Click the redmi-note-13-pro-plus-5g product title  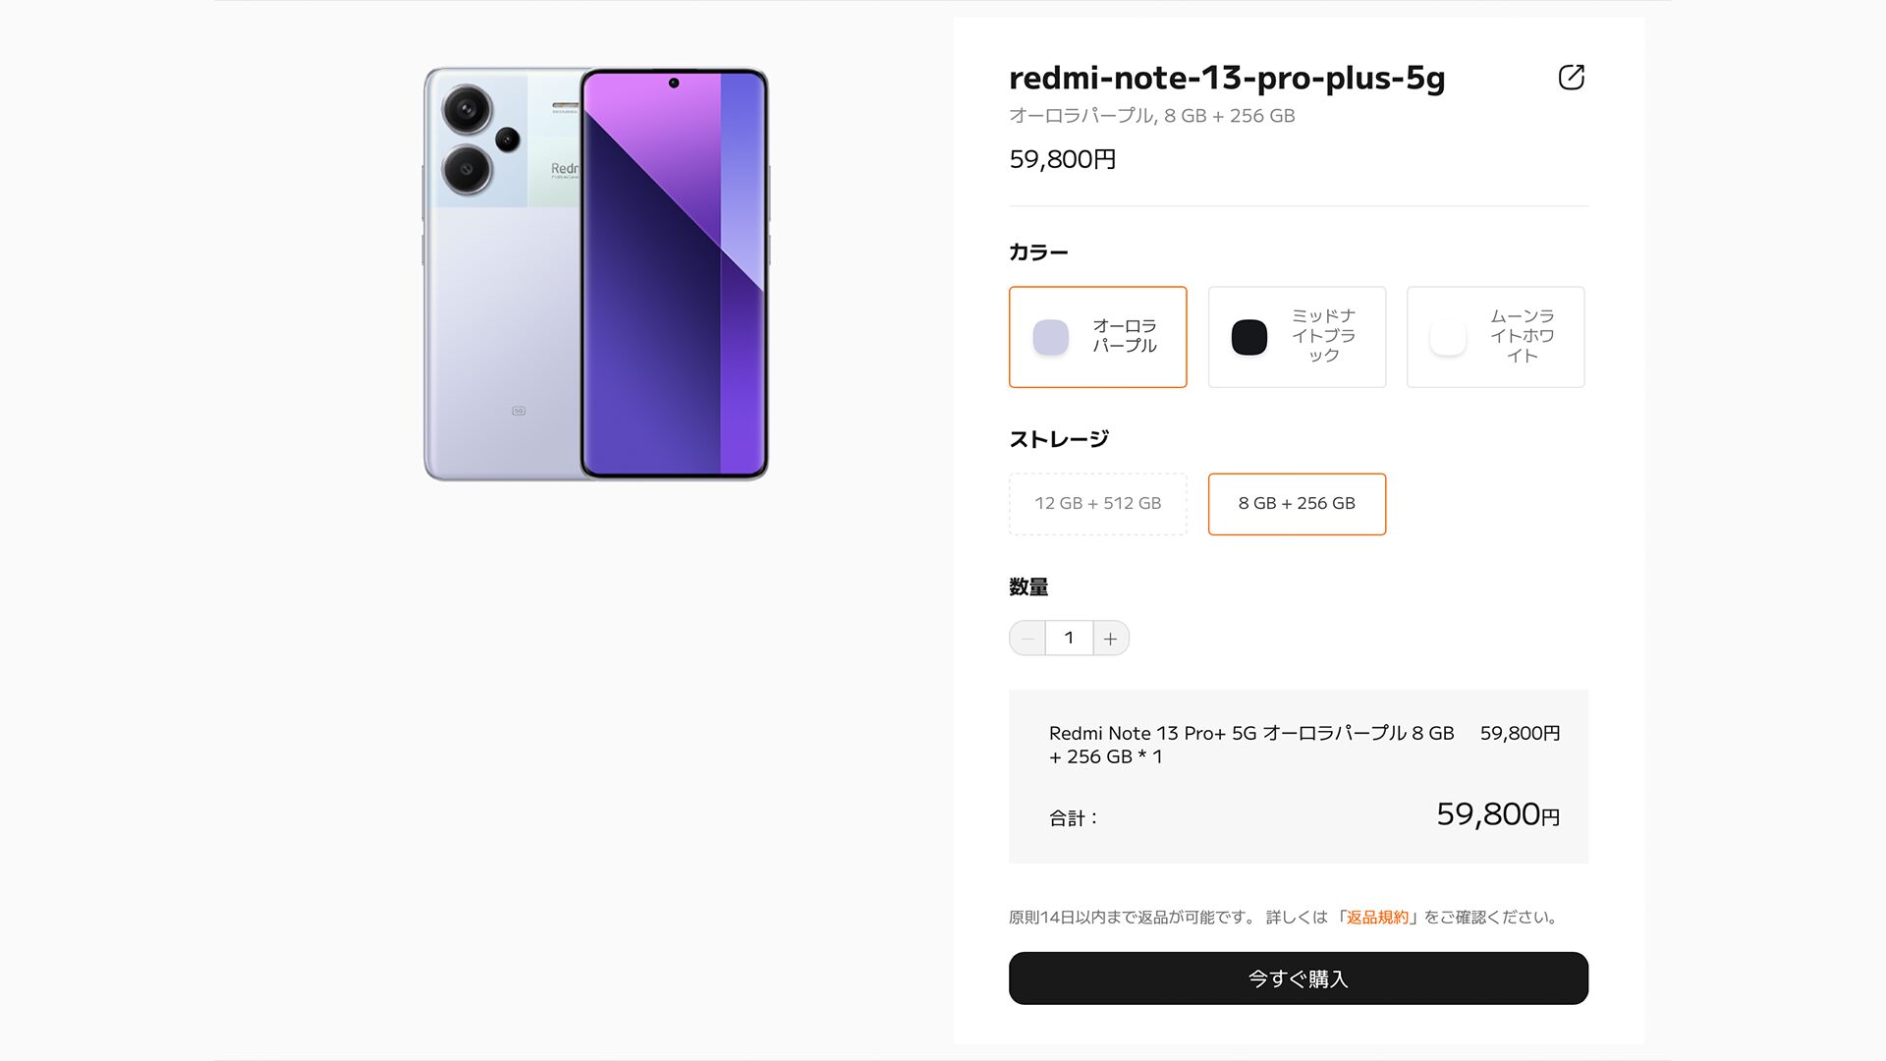pos(1227,78)
